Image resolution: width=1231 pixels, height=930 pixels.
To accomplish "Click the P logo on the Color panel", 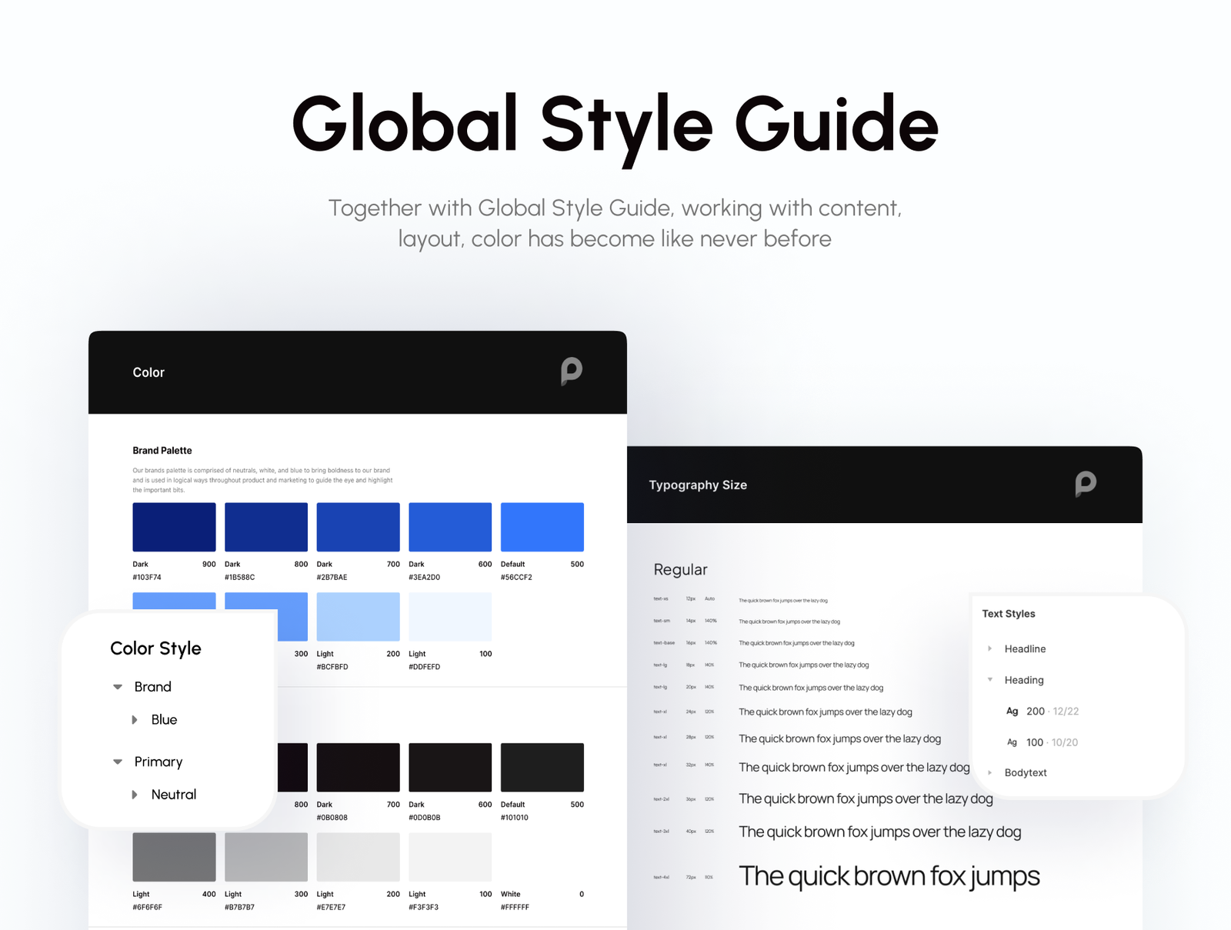I will 572,372.
